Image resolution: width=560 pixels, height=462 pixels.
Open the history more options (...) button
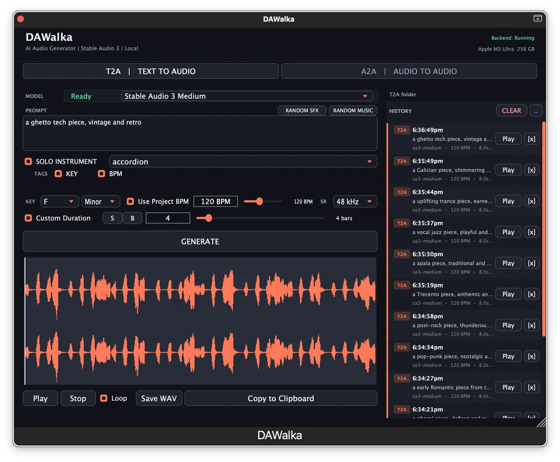pyautogui.click(x=536, y=111)
